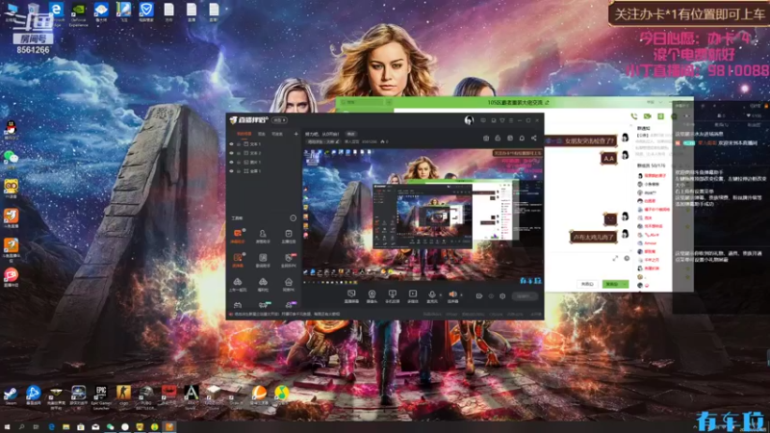Click the stream preview canvas
This screenshot has height=433, width=770.
[x=423, y=216]
